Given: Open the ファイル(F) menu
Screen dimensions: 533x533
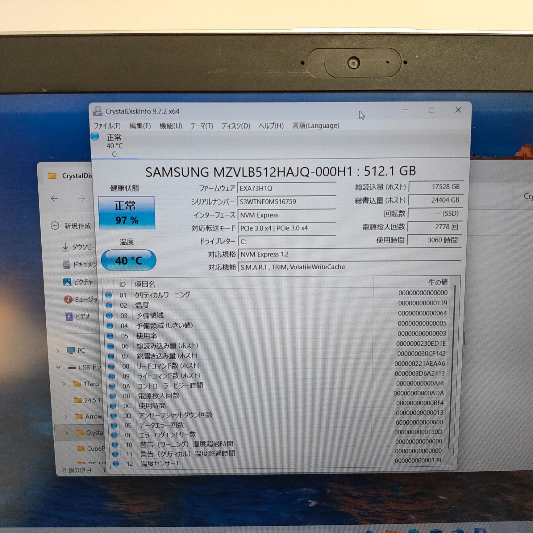Looking at the screenshot, I should click(107, 126).
